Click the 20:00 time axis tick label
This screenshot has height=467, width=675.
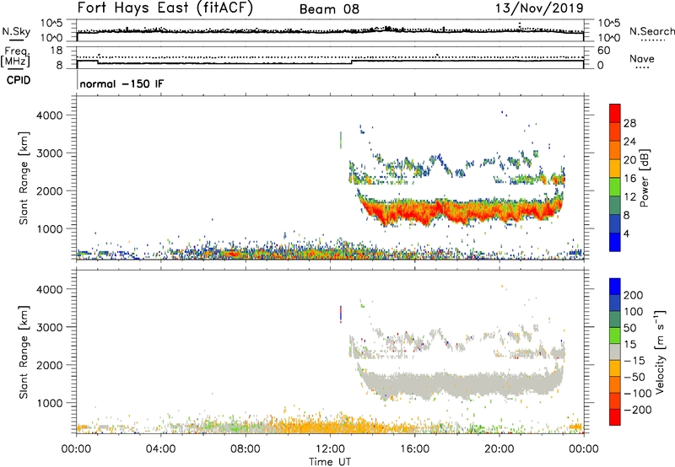499,449
